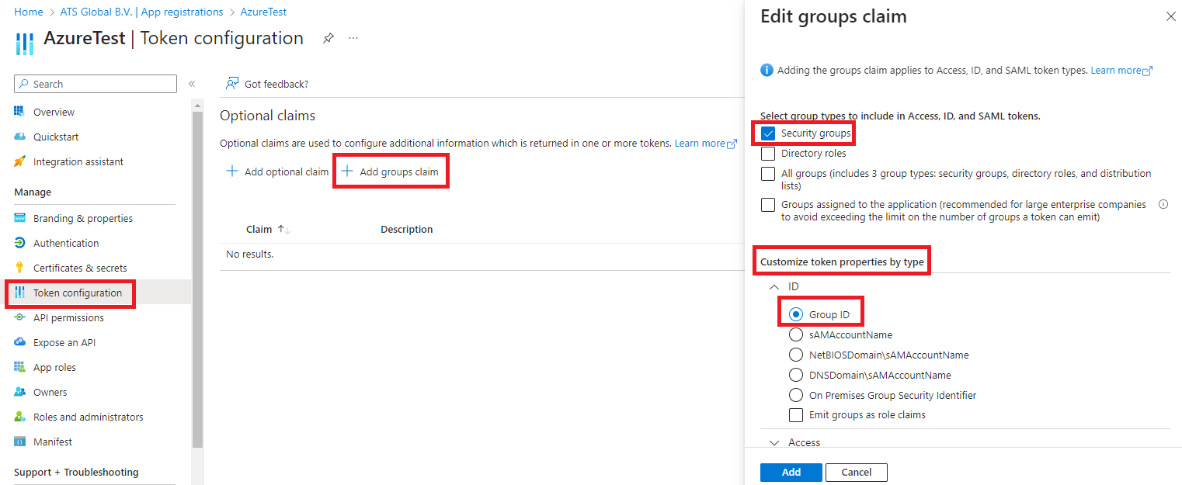Screen dimensions: 1182x485
Task: Check Emit groups as role claims
Action: pos(796,415)
